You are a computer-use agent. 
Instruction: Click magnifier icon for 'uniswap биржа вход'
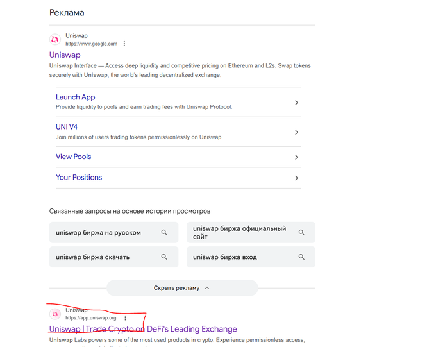coord(301,257)
